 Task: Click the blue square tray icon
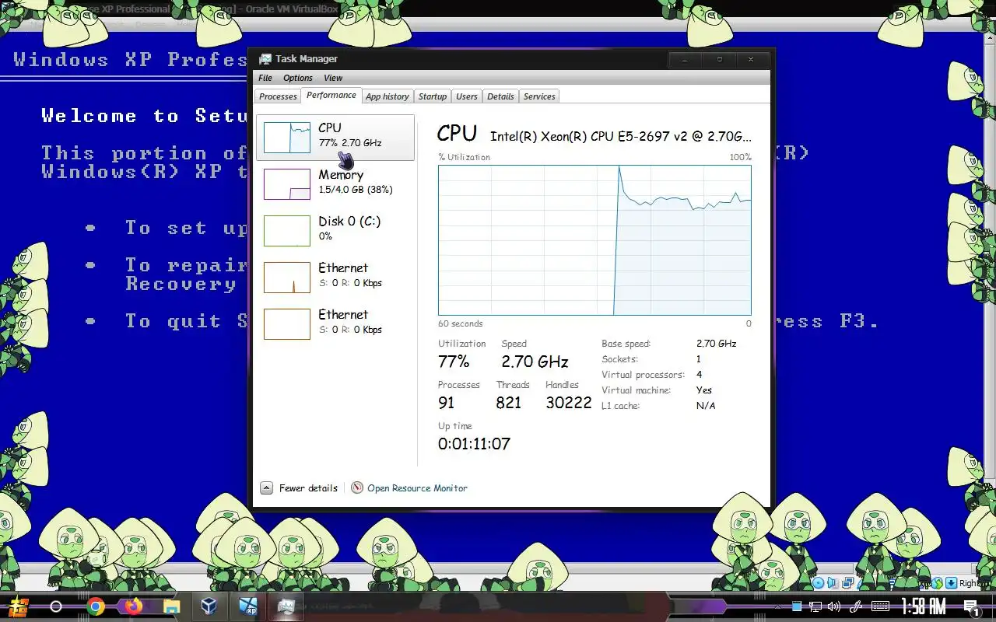(x=797, y=606)
